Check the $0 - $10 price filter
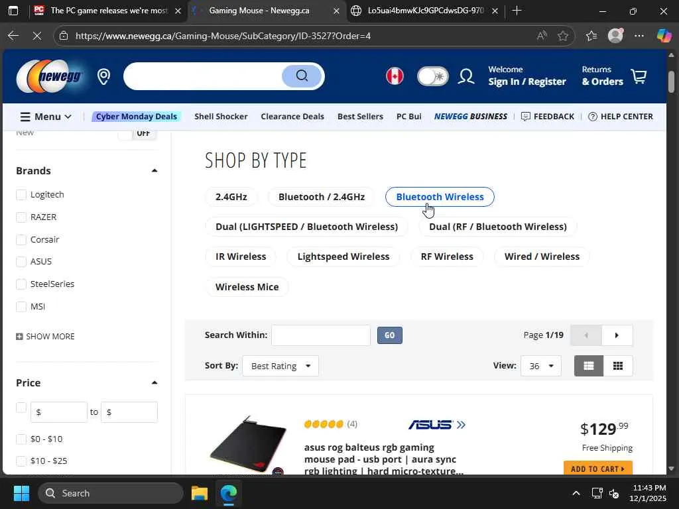Screen dimensions: 679x509 21,439
